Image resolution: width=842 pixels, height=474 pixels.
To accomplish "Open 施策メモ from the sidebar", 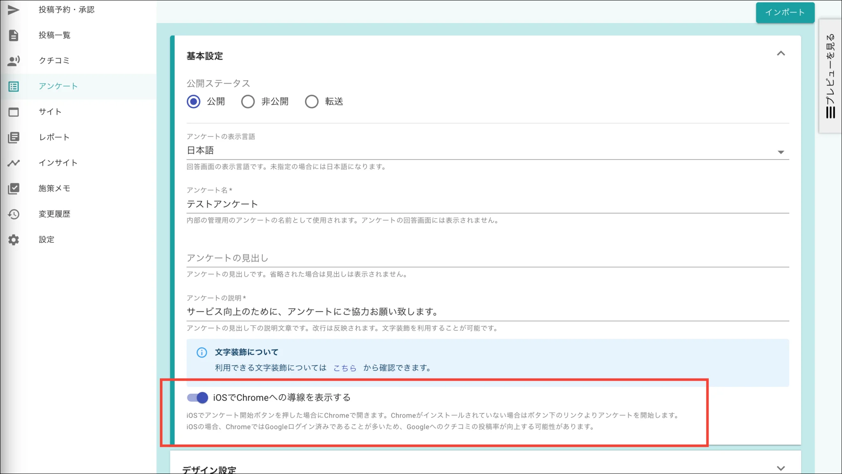I will 78,188.
